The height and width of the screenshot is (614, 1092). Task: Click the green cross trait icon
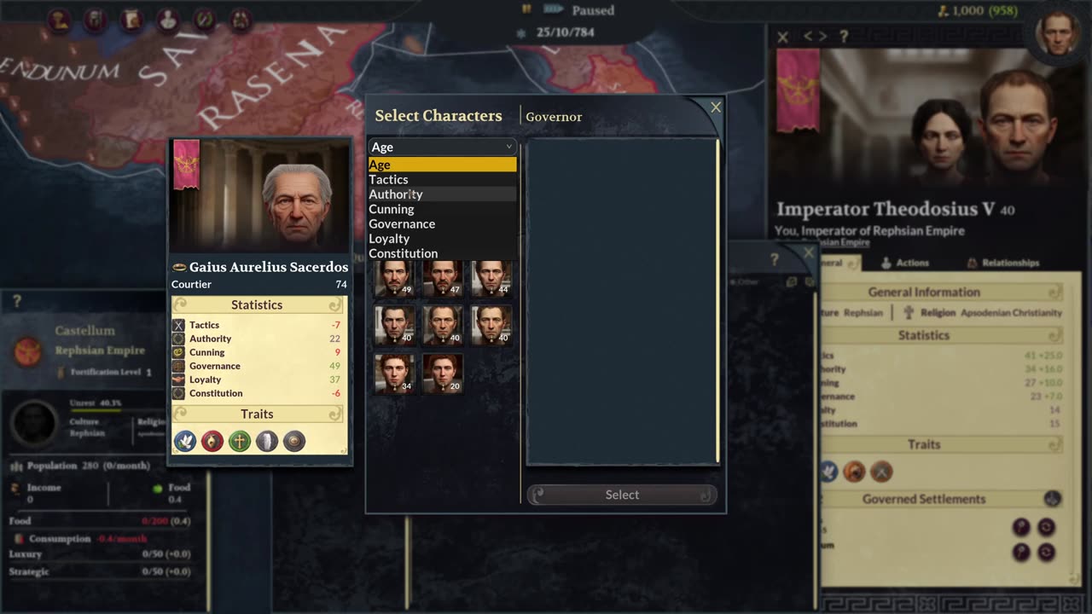tap(240, 441)
